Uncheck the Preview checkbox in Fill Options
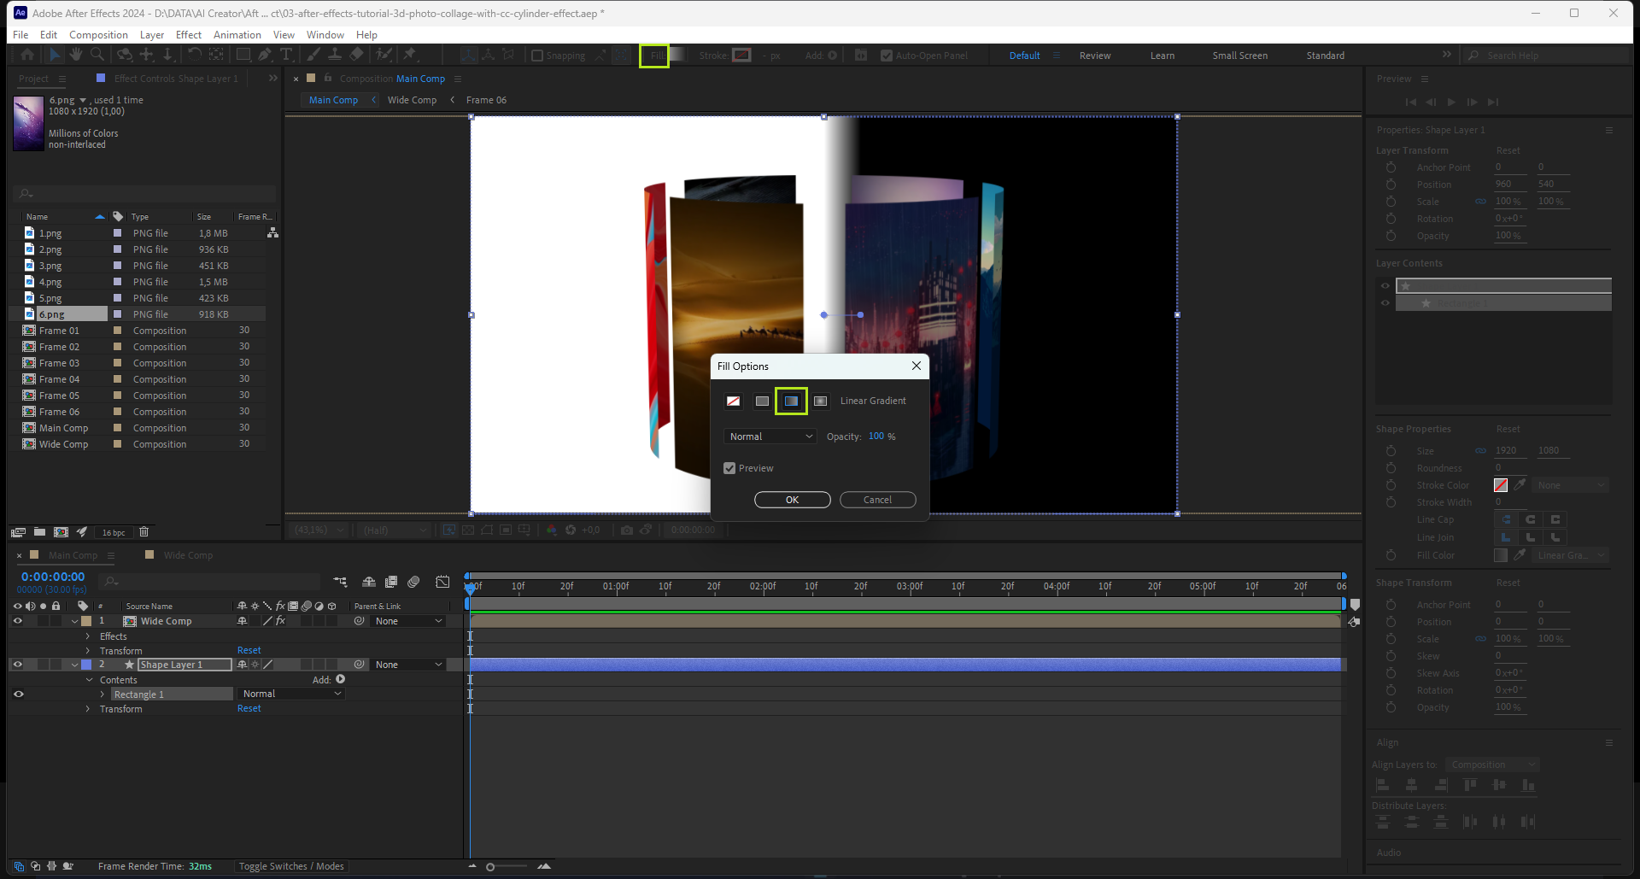This screenshot has width=1640, height=879. point(729,468)
